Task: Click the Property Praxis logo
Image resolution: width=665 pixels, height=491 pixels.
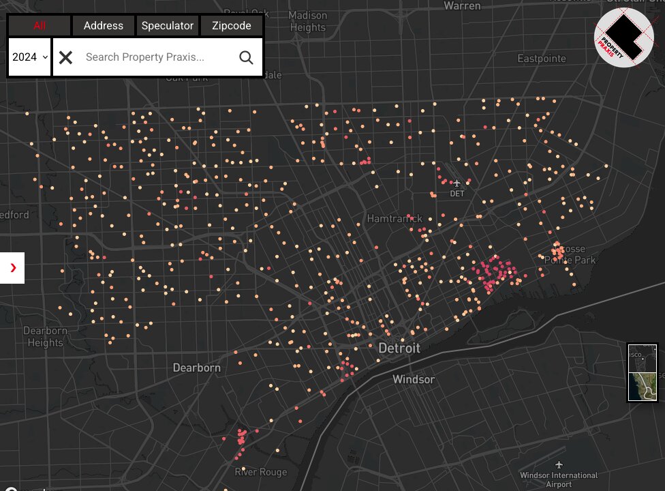Action: coord(623,38)
